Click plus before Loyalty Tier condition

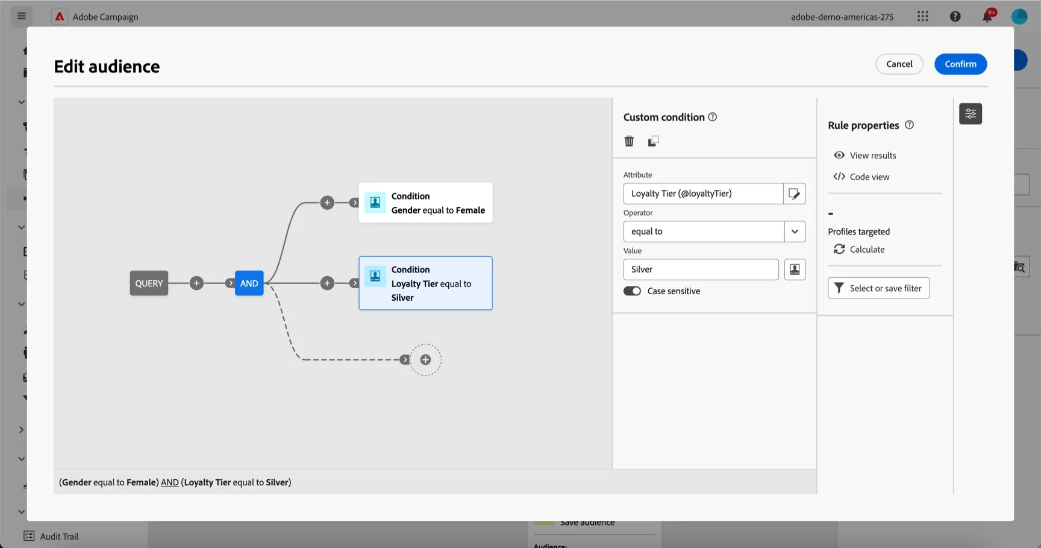point(327,283)
